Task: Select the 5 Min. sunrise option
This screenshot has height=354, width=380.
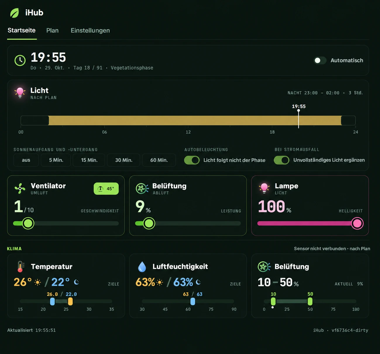Action: coord(56,160)
